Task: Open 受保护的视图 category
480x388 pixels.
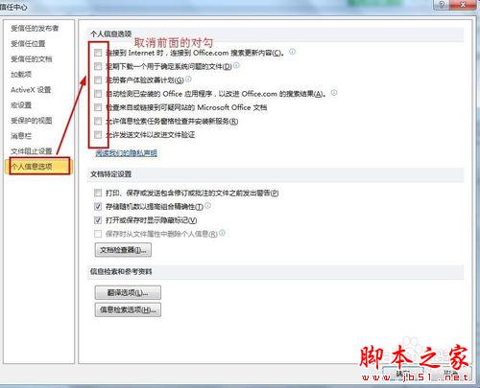Action: pyautogui.click(x=32, y=121)
